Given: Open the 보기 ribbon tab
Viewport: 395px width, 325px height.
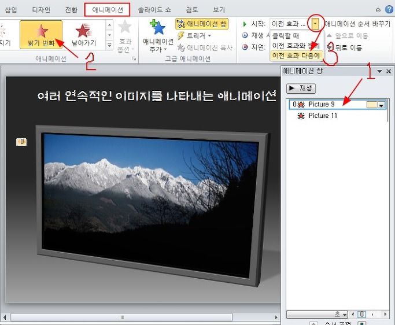Looking at the screenshot, I should [219, 10].
